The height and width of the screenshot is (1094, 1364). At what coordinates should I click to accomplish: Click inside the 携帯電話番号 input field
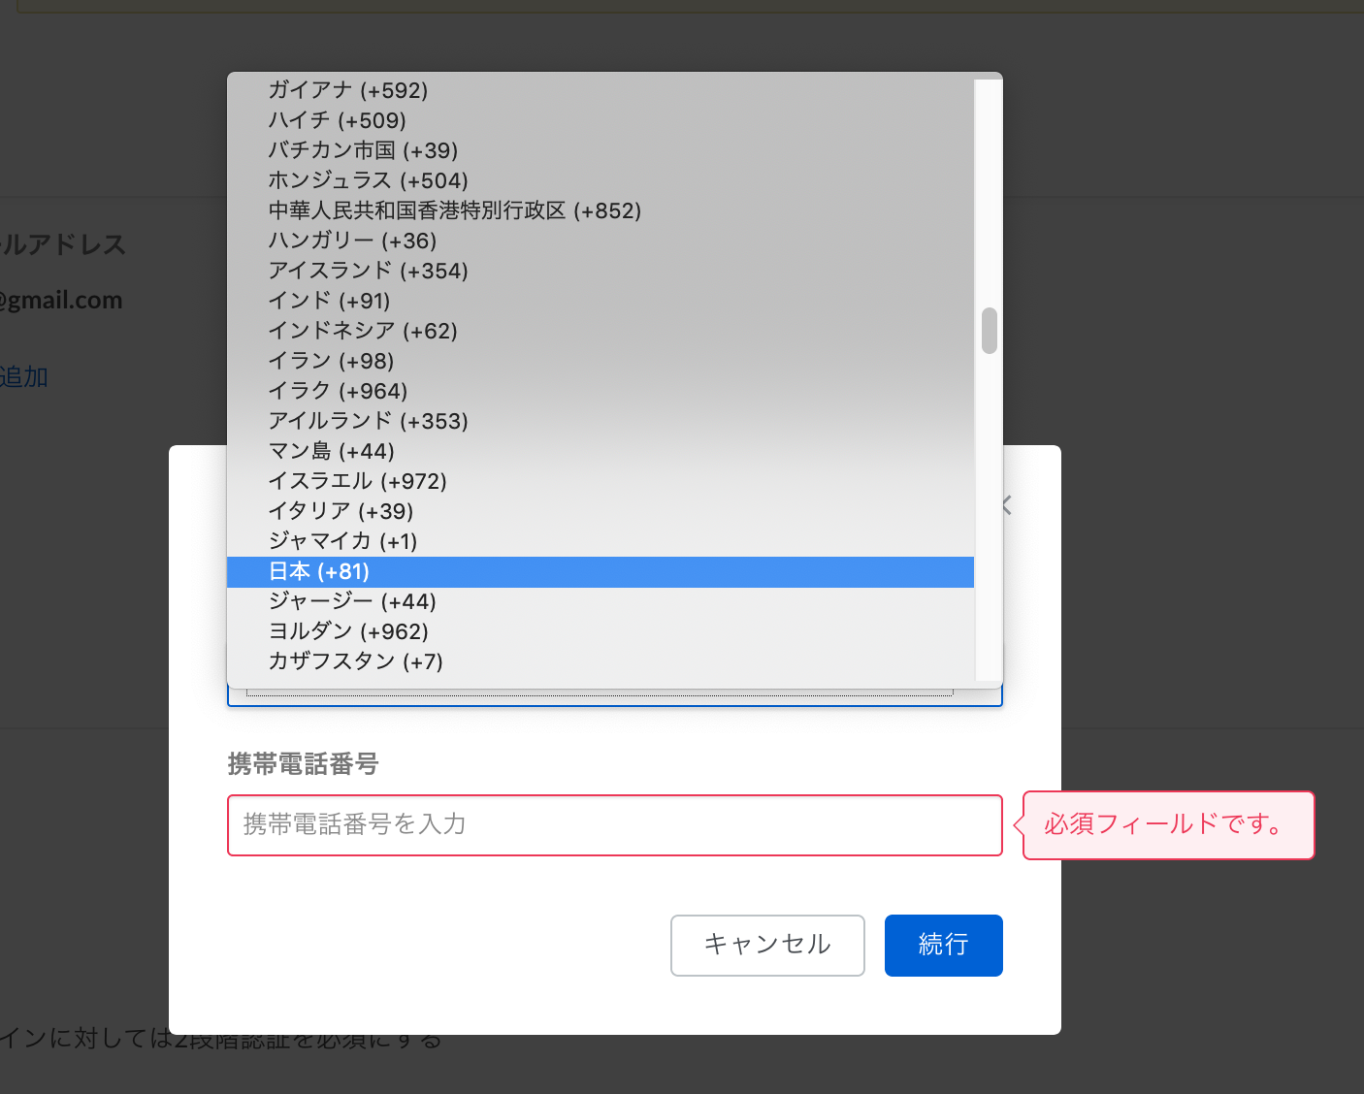[x=614, y=825]
